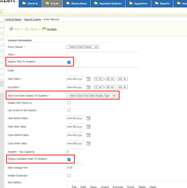Check Last Event of the Season
187x188 pixels.
[x=69, y=110]
